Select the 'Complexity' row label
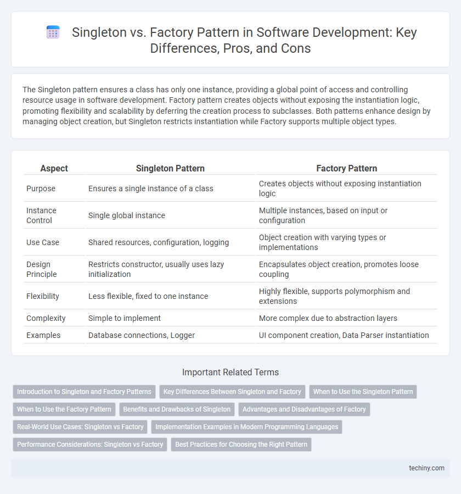461x494 pixels. pyautogui.click(x=46, y=318)
